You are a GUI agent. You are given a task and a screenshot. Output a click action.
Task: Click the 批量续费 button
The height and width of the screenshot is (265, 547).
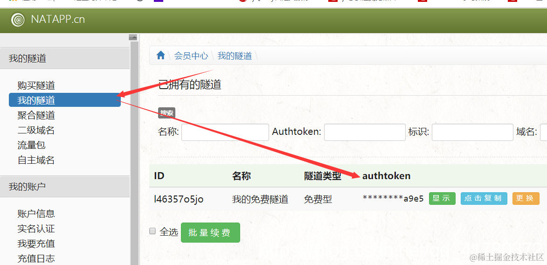click(x=210, y=232)
